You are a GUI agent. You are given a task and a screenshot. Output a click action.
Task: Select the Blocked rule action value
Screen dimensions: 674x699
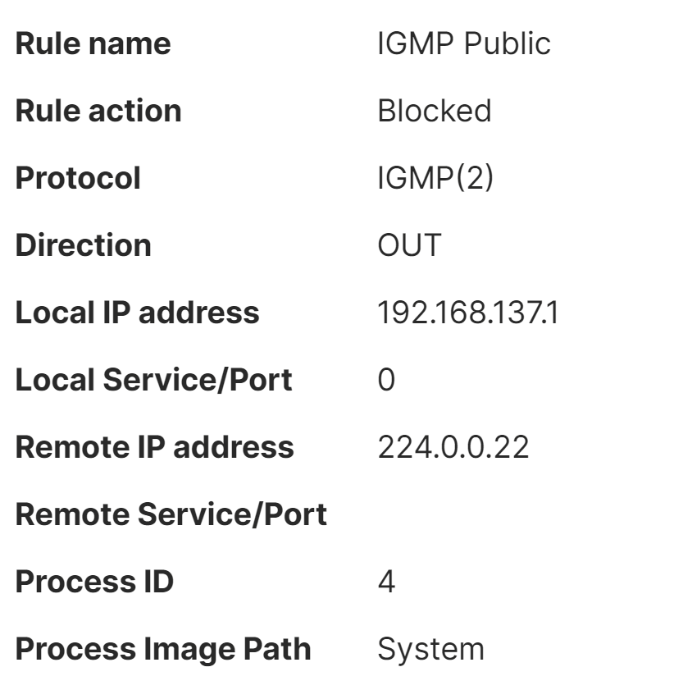(434, 111)
